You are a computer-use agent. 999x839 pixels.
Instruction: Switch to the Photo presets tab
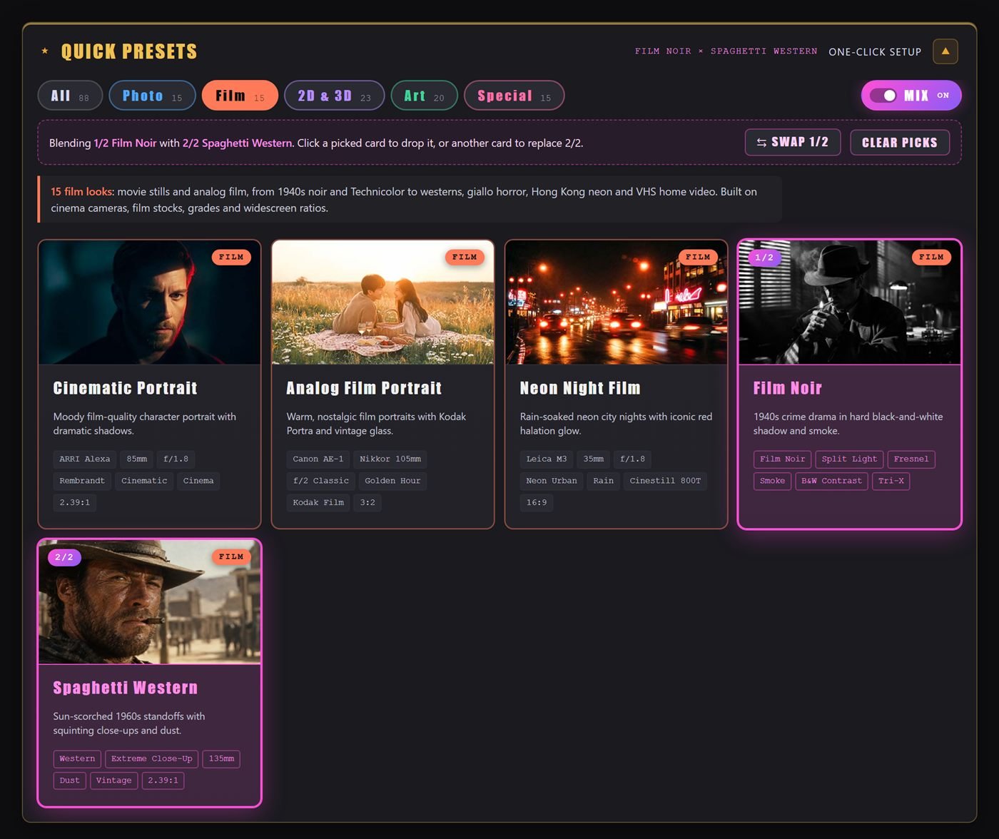(152, 96)
